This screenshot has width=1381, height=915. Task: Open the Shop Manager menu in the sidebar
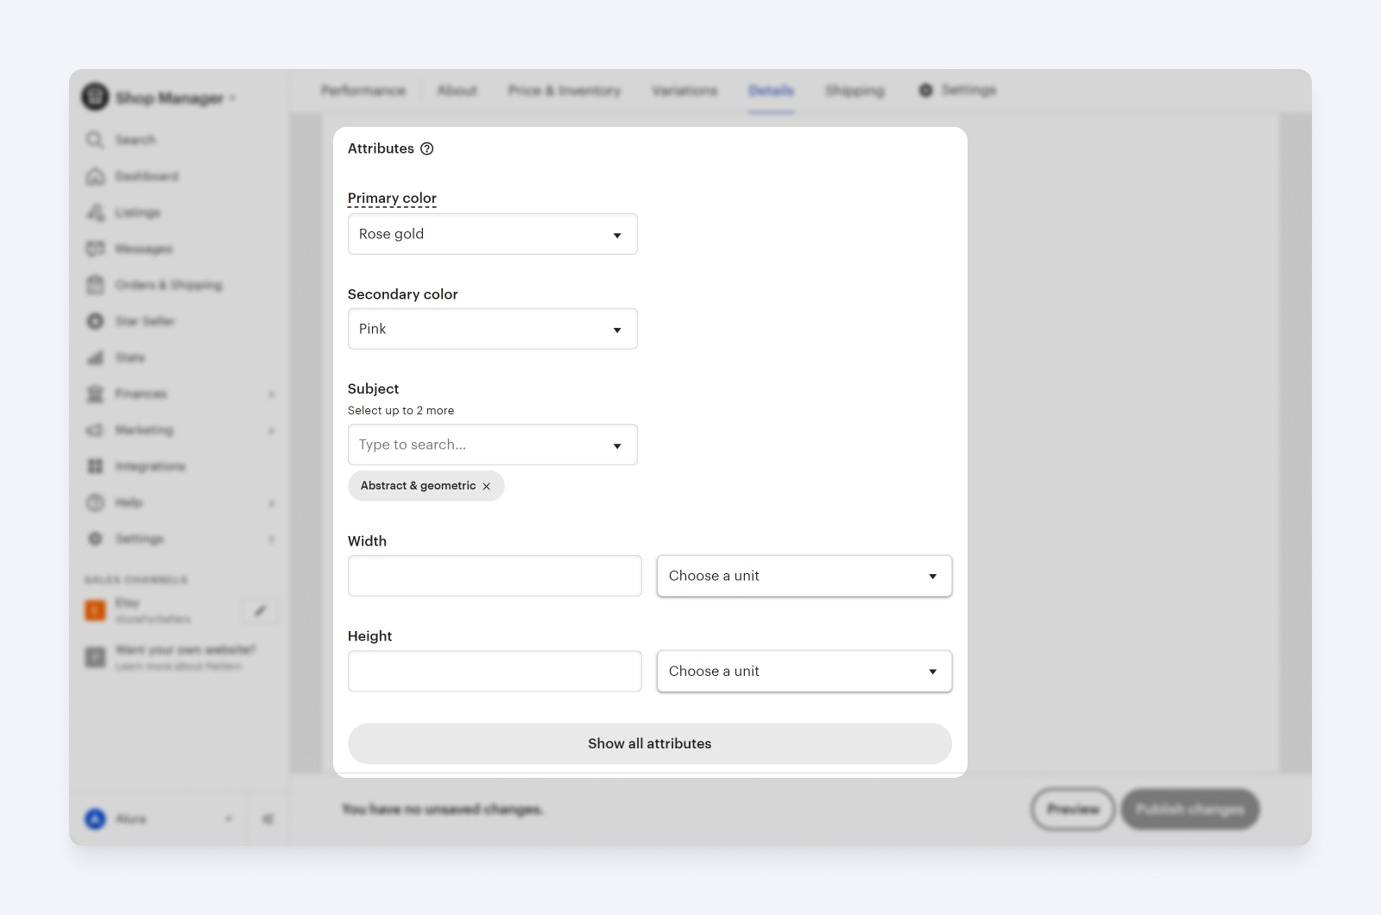(x=175, y=98)
